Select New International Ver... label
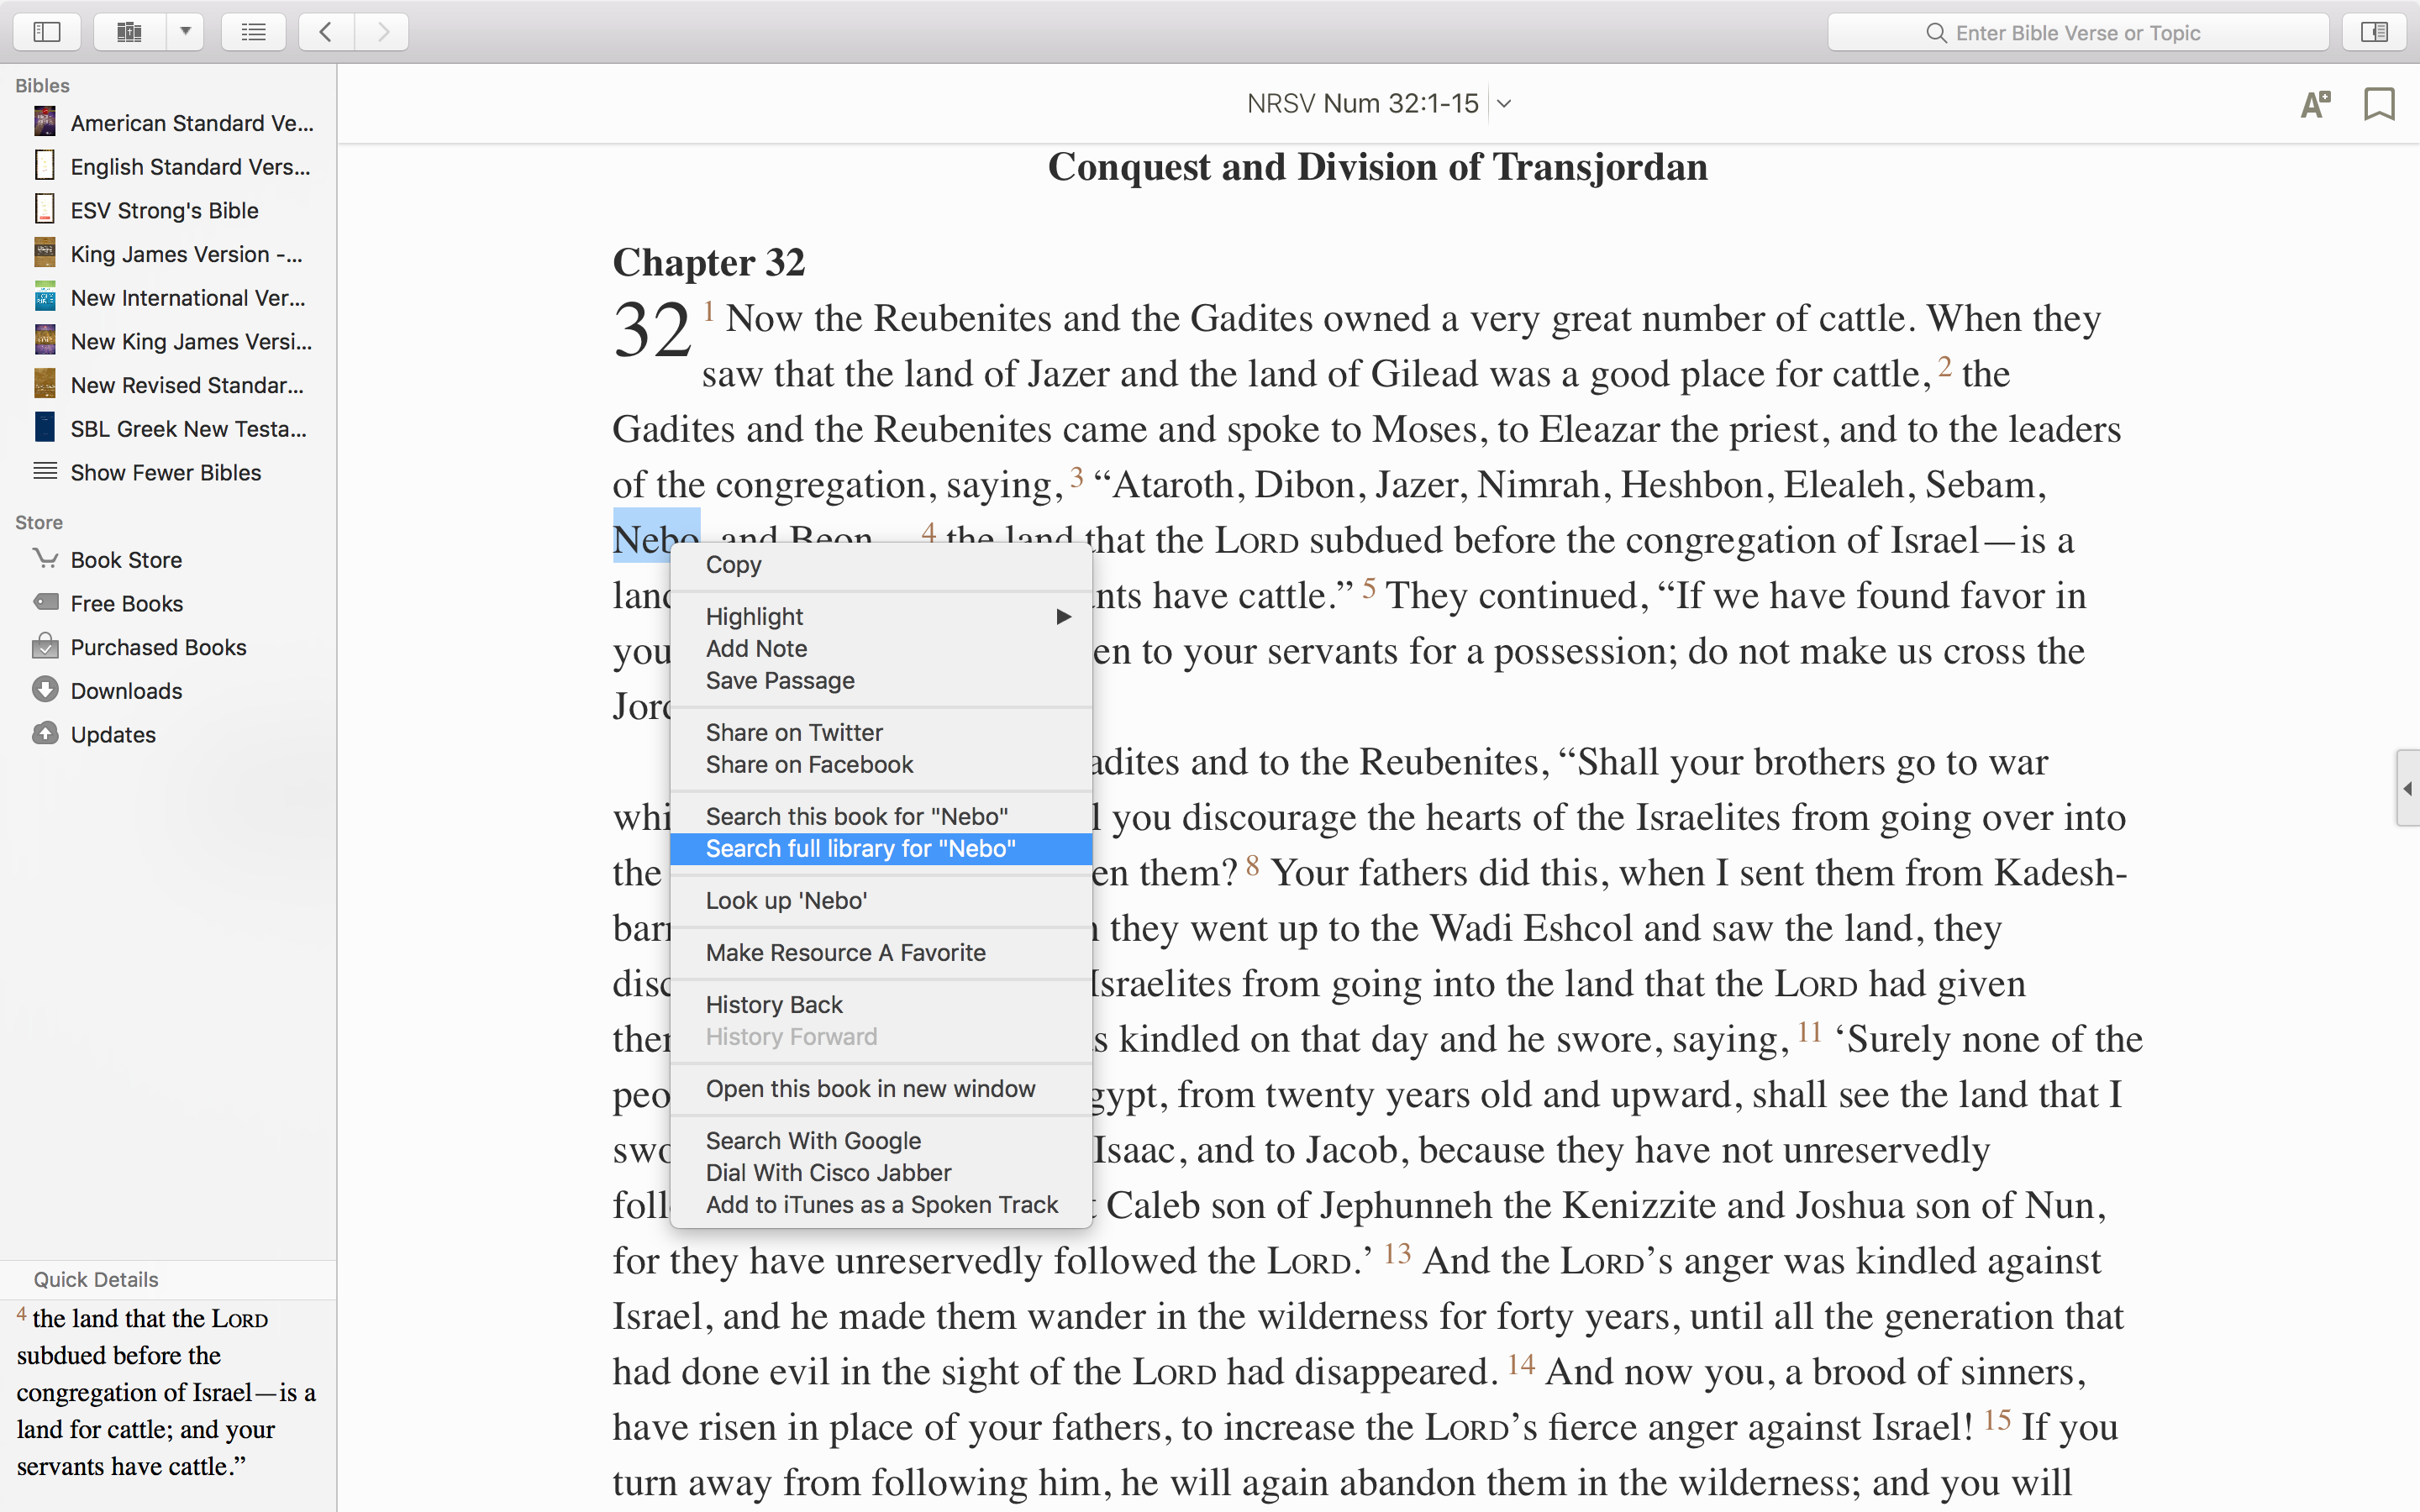The width and height of the screenshot is (2420, 1512). point(188,297)
